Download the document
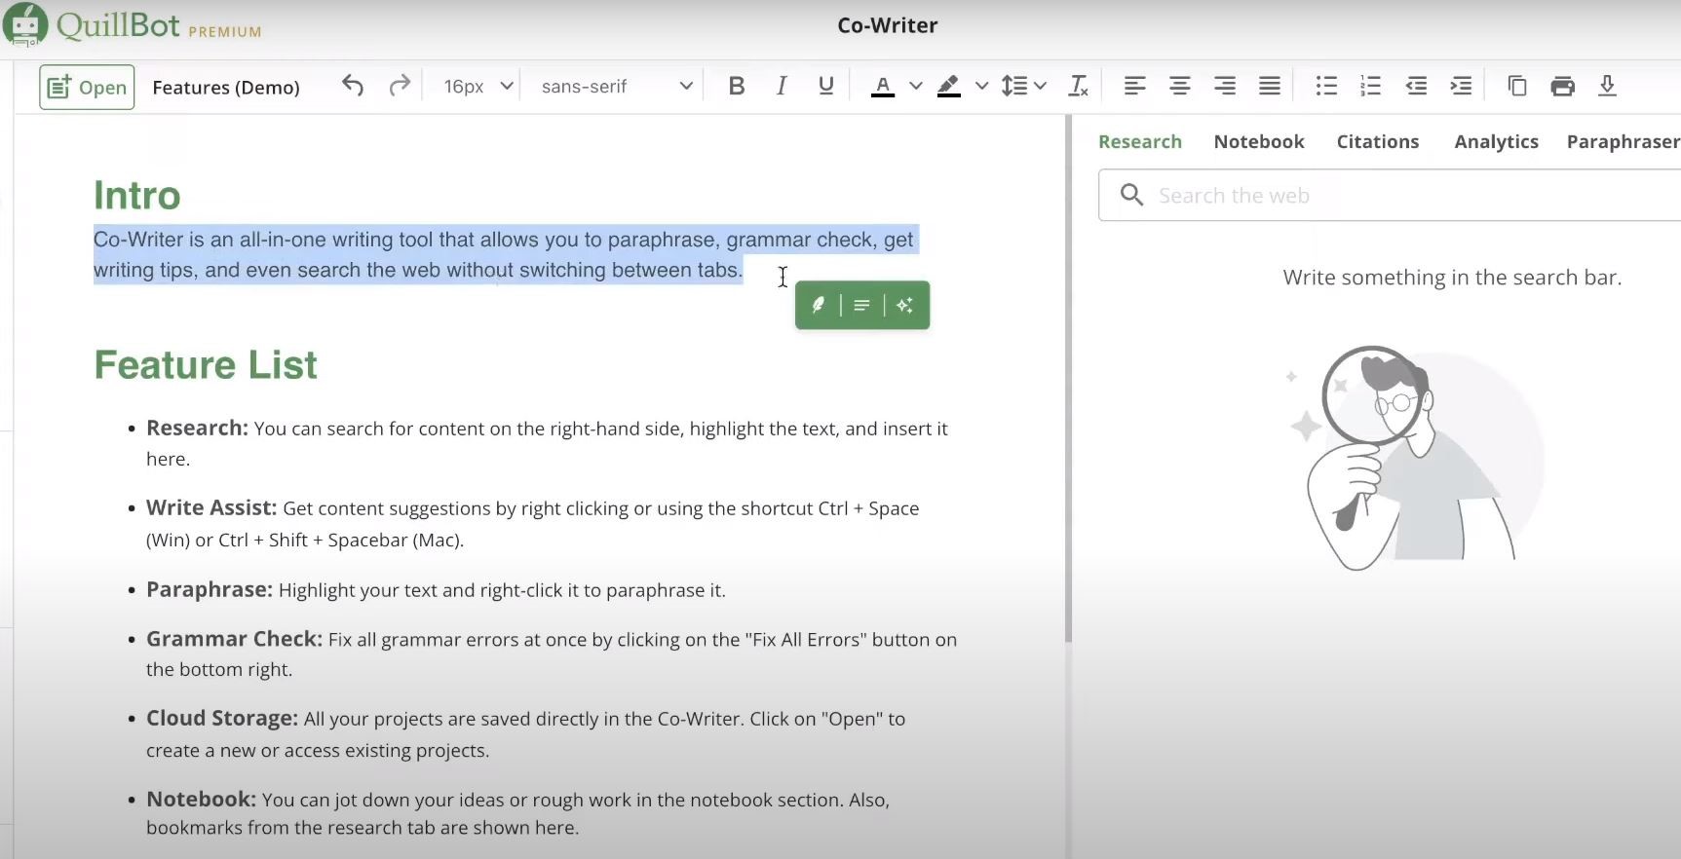The height and width of the screenshot is (859, 1681). point(1607,87)
